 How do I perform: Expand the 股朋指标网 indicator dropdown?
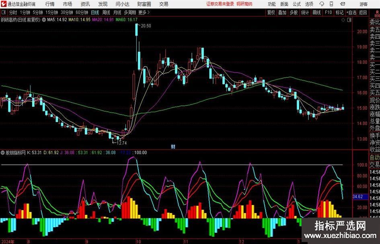coord(3,153)
